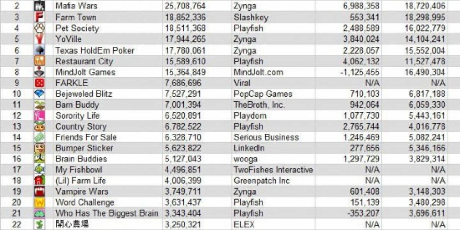460x230 pixels.
Task: Select the Word Challenge yellow W icon
Action: tap(39, 202)
